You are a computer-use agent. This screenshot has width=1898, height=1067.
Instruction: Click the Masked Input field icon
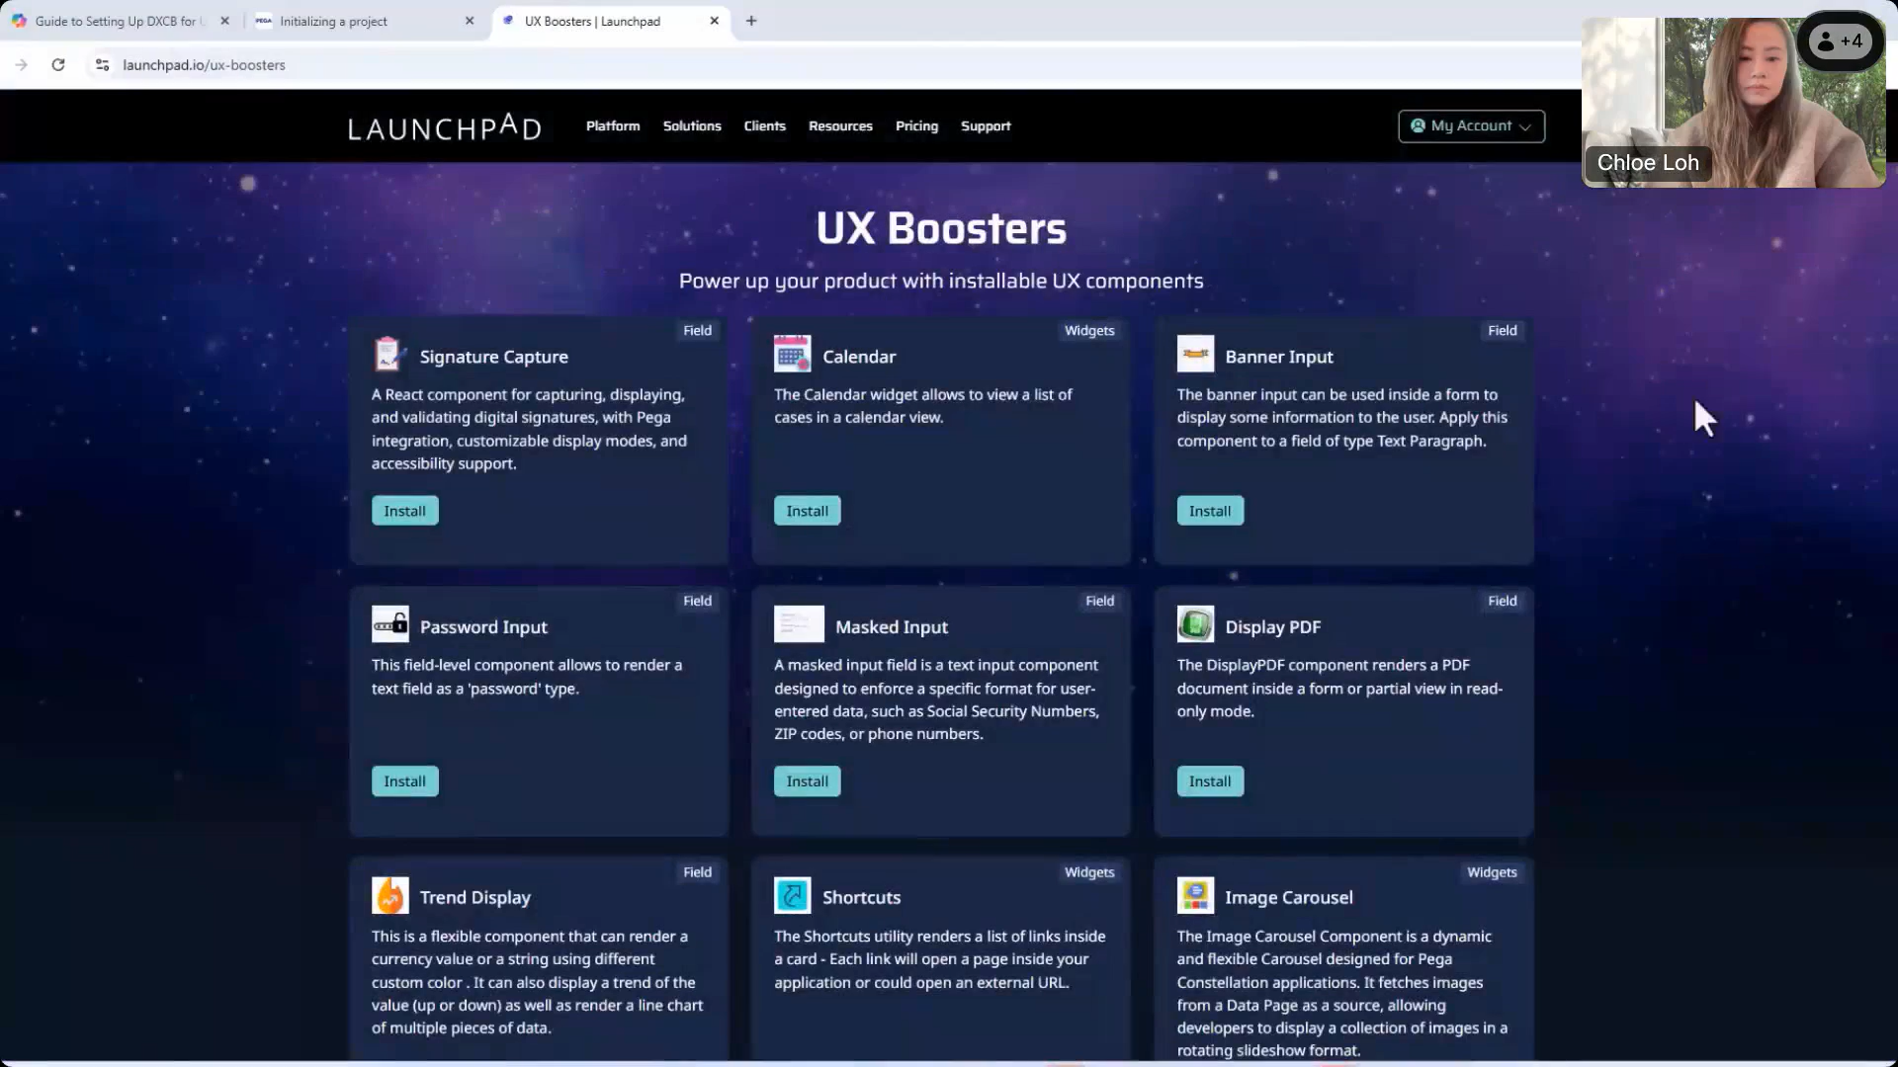point(799,623)
